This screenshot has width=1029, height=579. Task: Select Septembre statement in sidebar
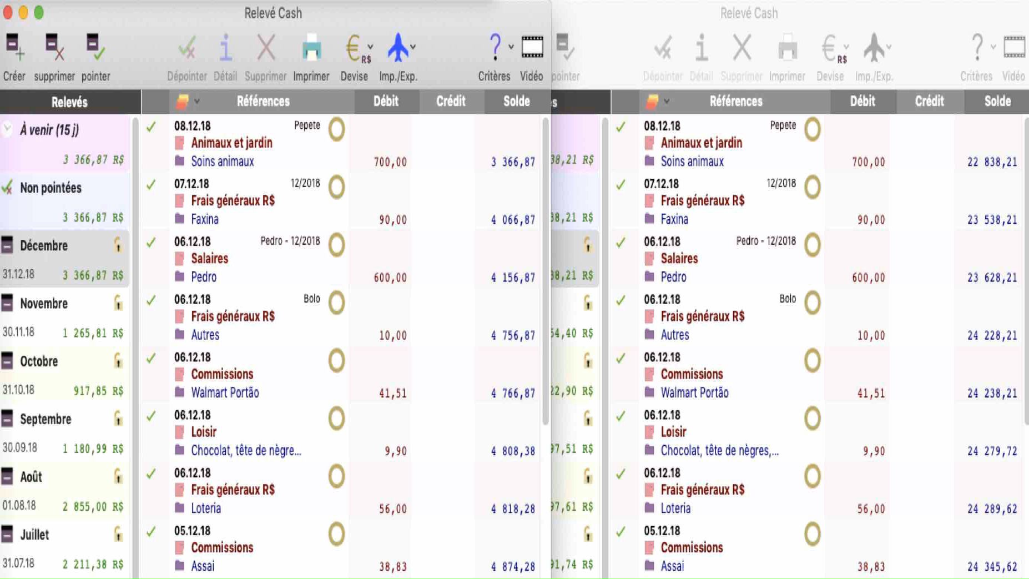click(65, 432)
